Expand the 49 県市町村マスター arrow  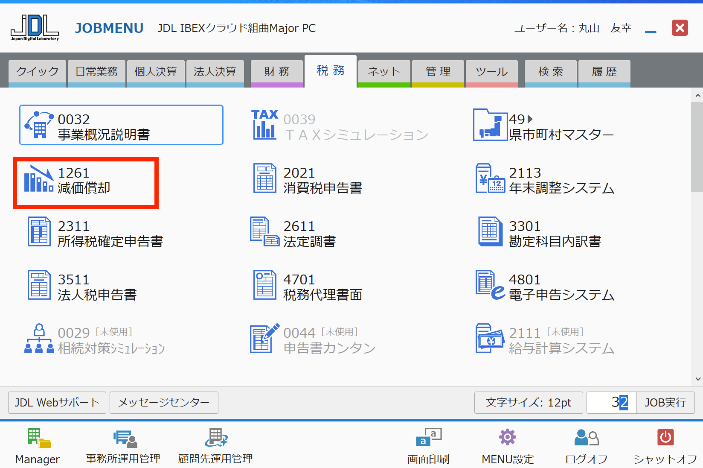pos(530,119)
